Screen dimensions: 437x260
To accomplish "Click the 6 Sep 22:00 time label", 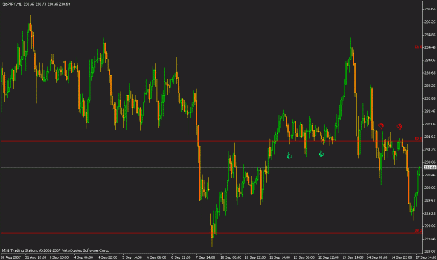I will click(x=181, y=257).
